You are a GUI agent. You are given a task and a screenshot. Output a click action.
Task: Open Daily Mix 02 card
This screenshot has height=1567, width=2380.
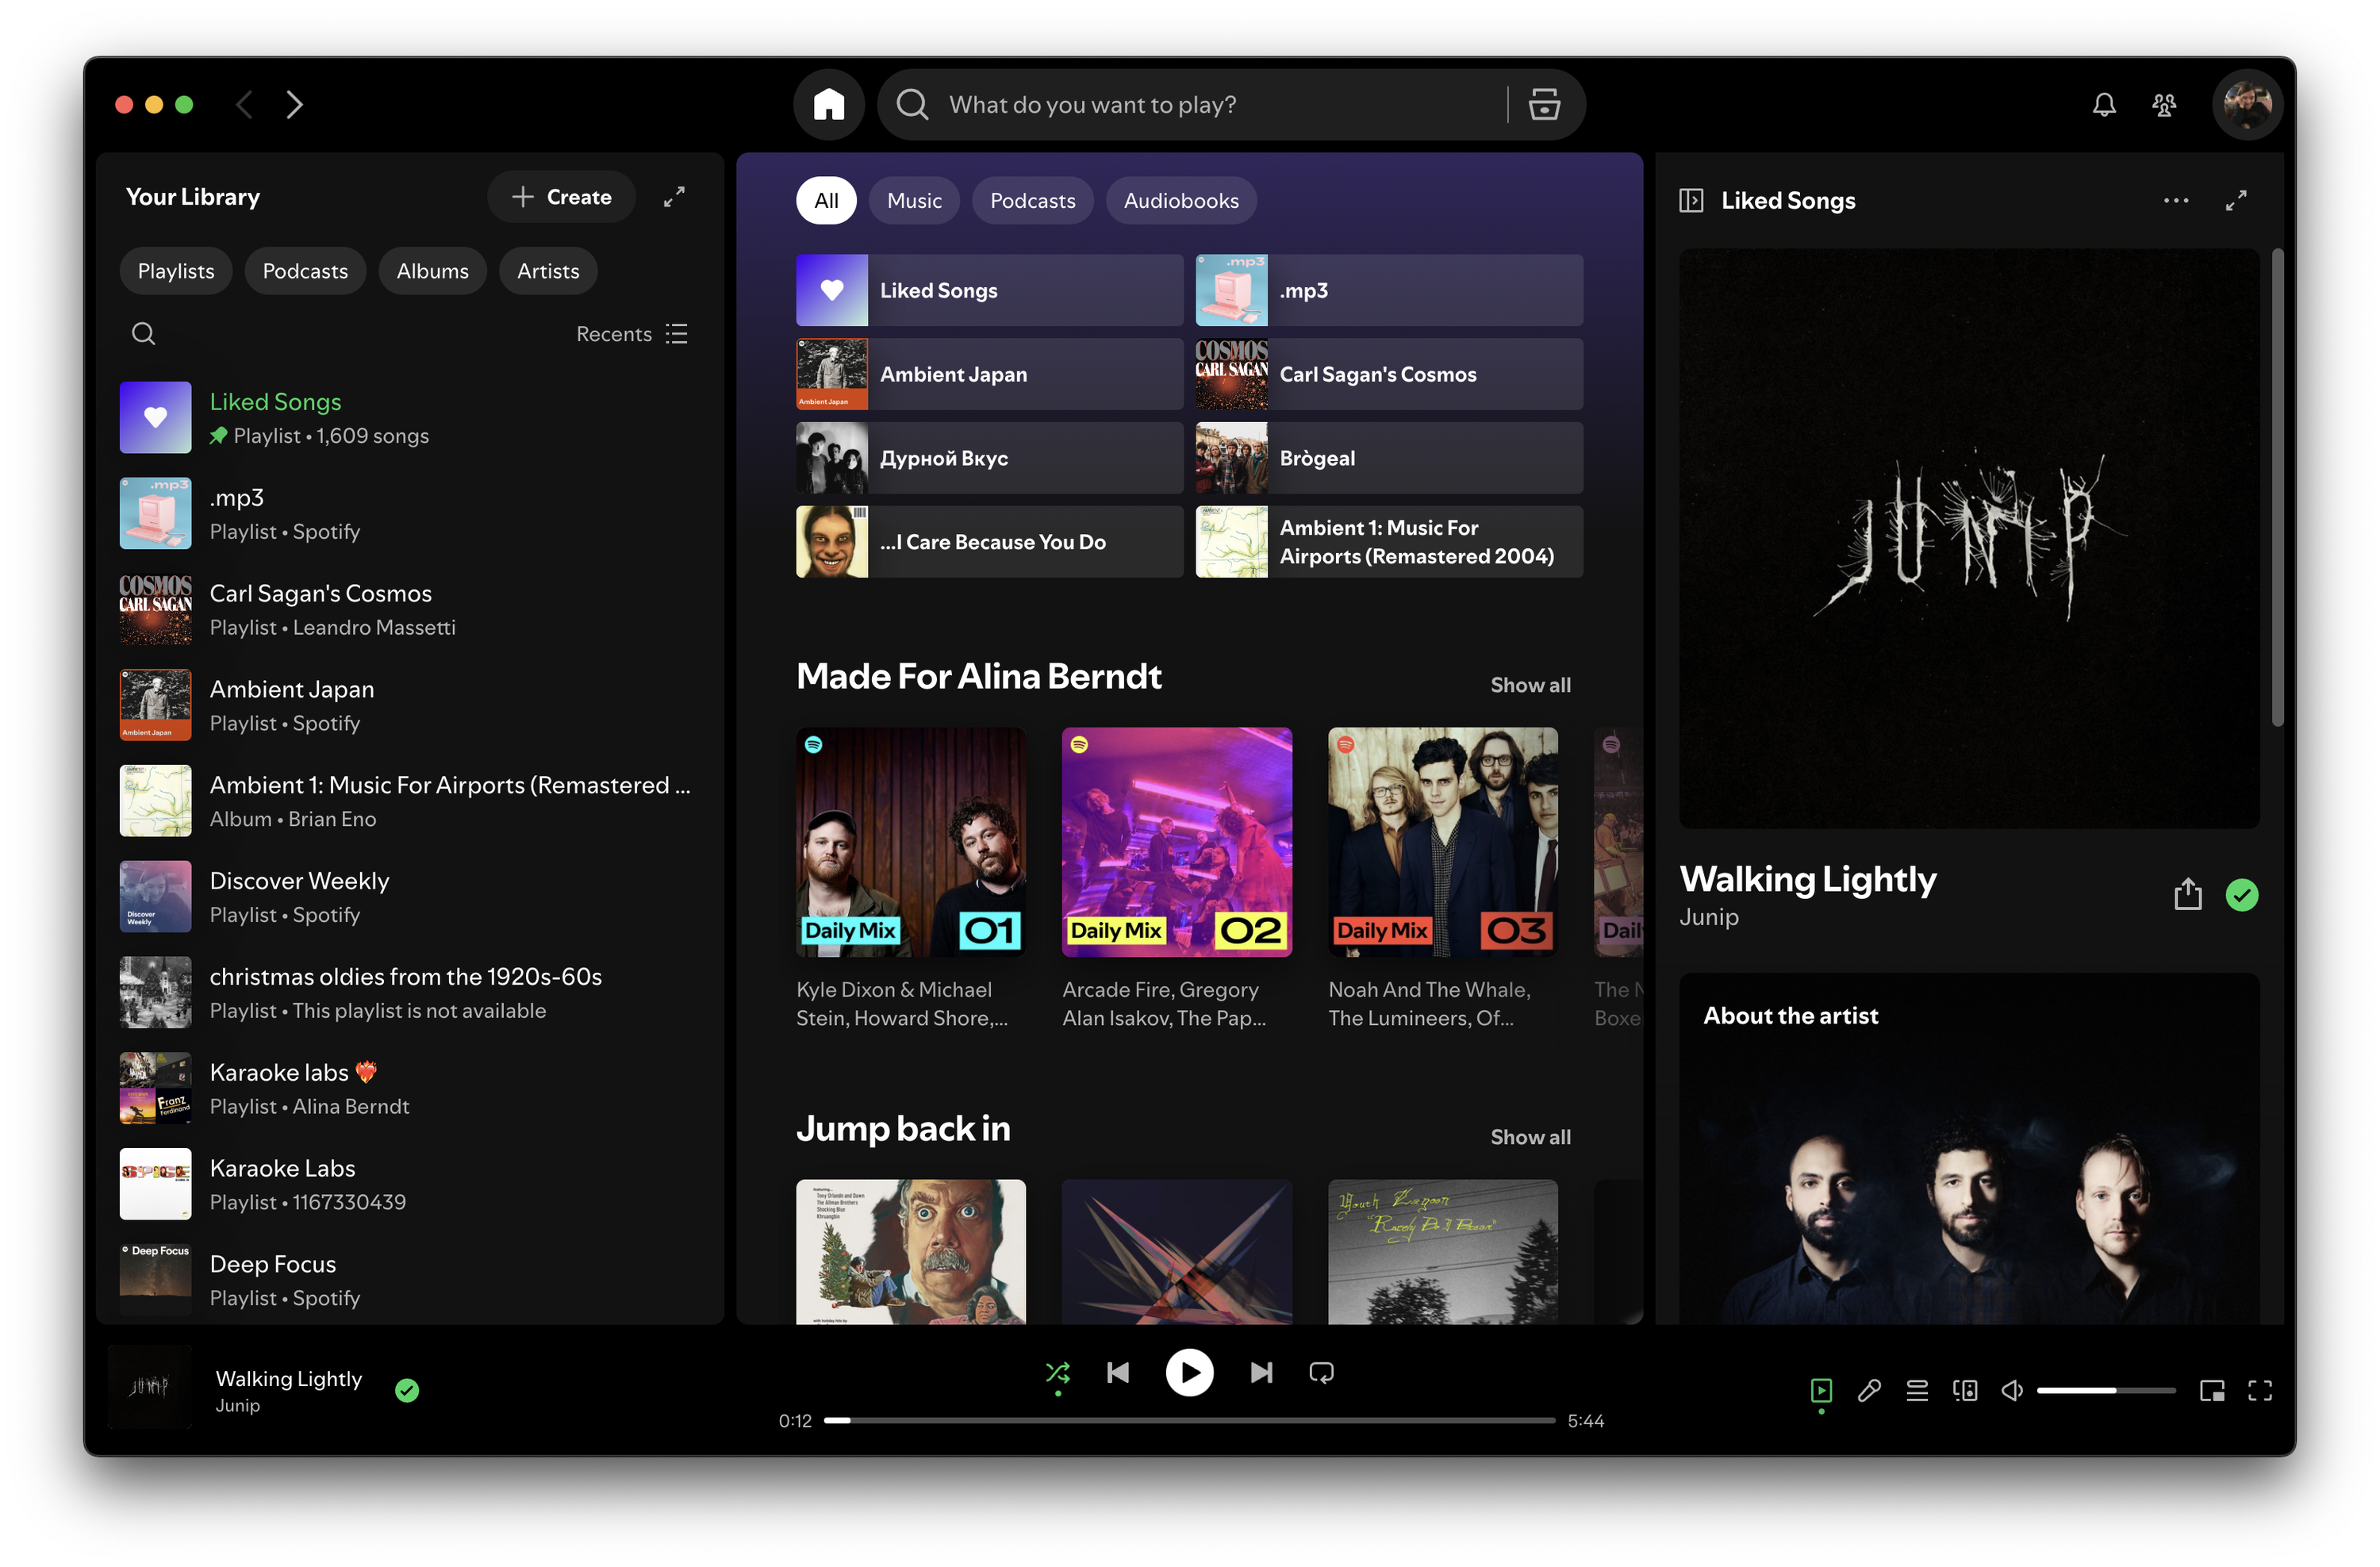click(x=1176, y=880)
